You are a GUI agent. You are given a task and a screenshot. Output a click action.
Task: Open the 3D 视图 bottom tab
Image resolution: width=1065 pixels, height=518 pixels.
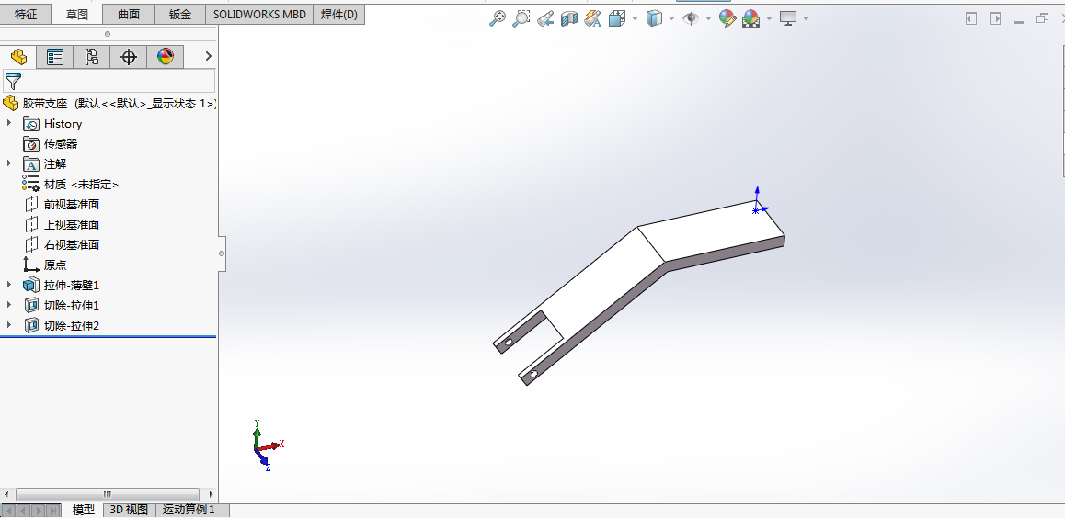click(x=129, y=510)
